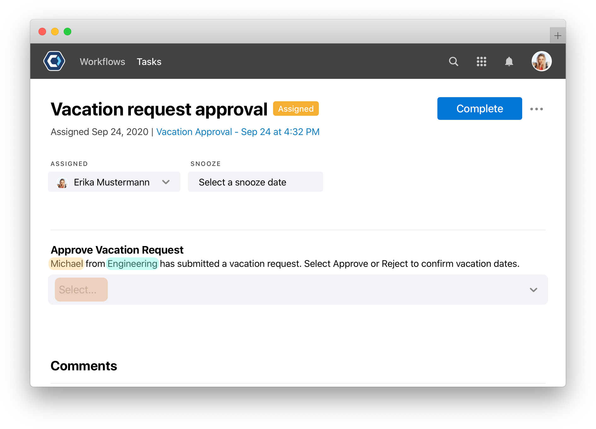This screenshot has width=596, height=429.
Task: Click the Comments heading
Action: pos(84,366)
